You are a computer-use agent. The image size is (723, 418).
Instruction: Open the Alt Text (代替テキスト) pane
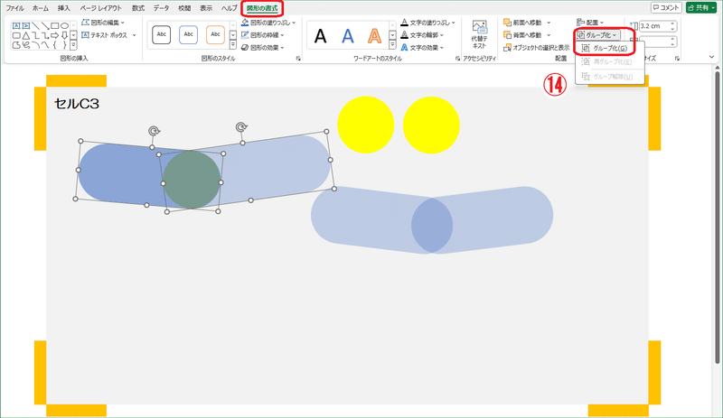coord(479,34)
